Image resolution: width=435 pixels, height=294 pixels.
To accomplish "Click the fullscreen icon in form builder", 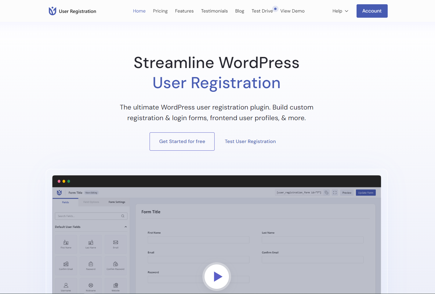I will click(x=335, y=192).
